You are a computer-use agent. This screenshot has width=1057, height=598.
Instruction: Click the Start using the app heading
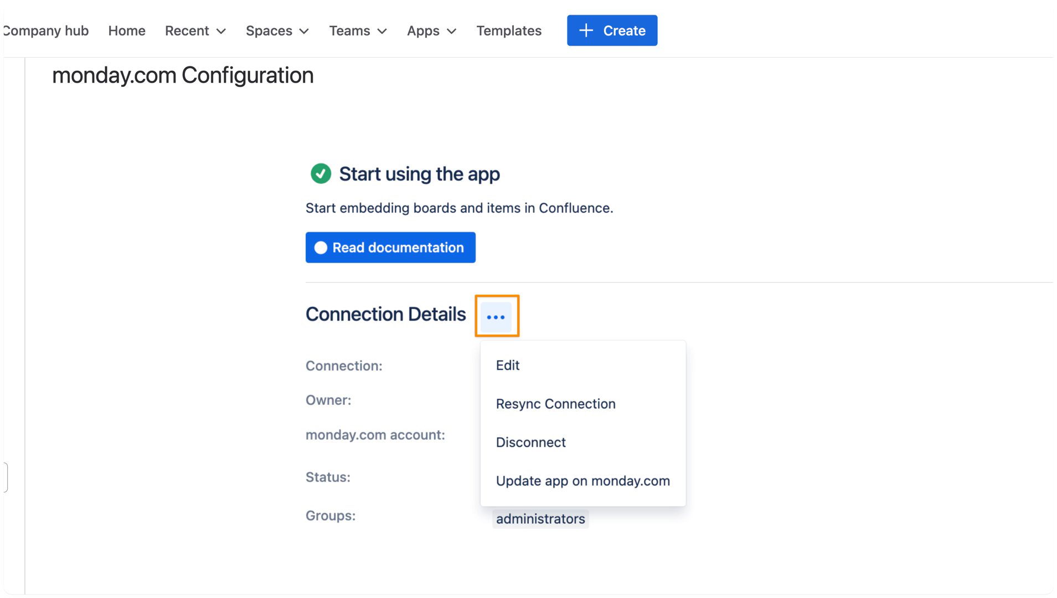tap(419, 174)
